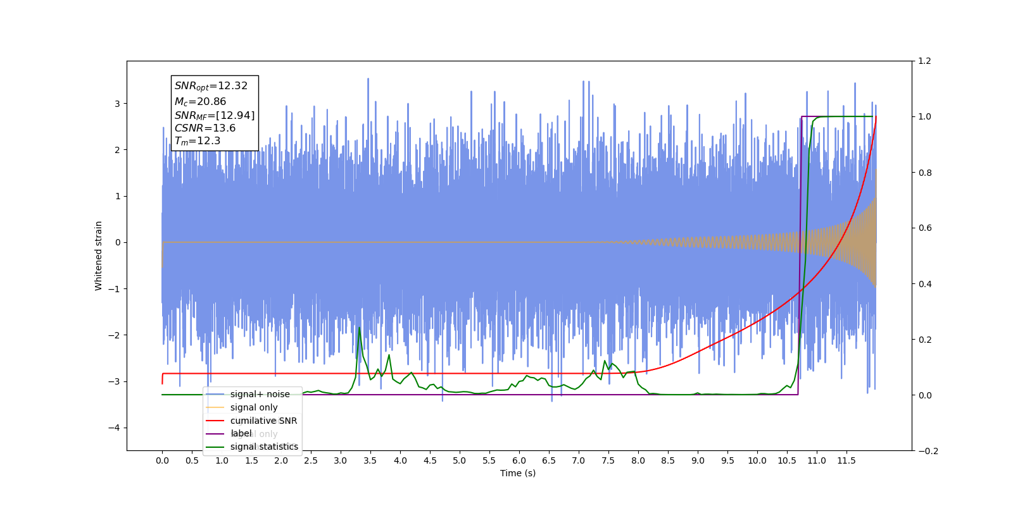
Task: Click the 'cumilative SNR' legend label
Action: point(263,421)
